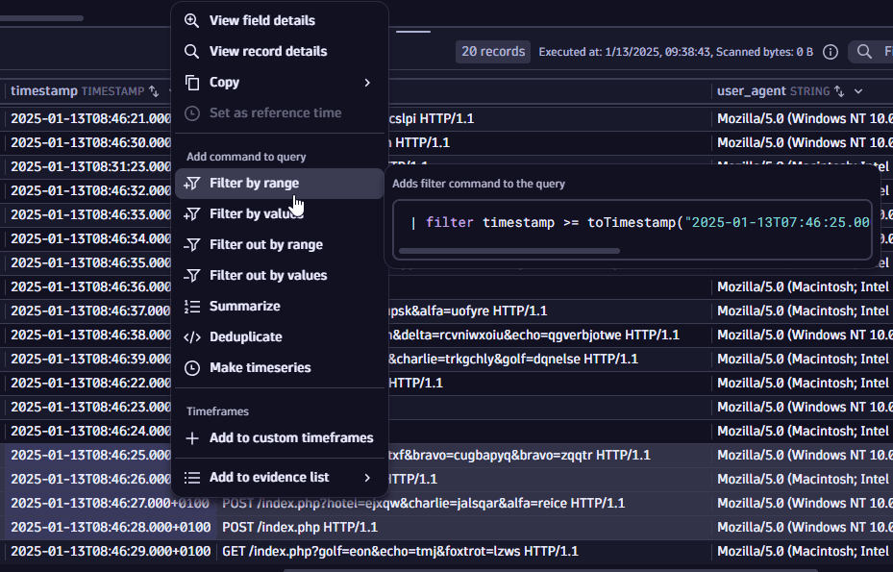Click request cell containing golf=eon
Viewport: 893px width, 572px height.
tap(464, 552)
